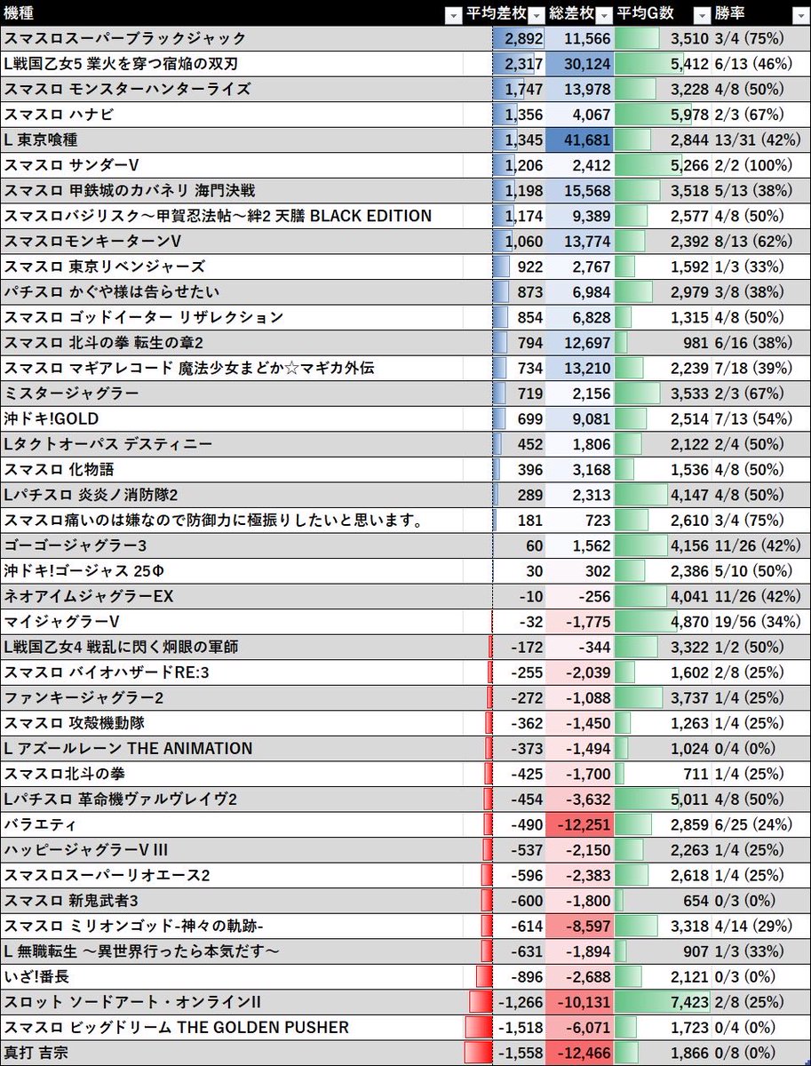The height and width of the screenshot is (1066, 811).
Task: Select the スマスロ ハナビ name cell
Action: click(232, 115)
